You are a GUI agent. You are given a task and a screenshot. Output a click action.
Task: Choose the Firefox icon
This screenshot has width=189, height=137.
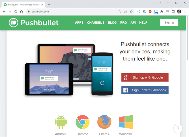104,122
